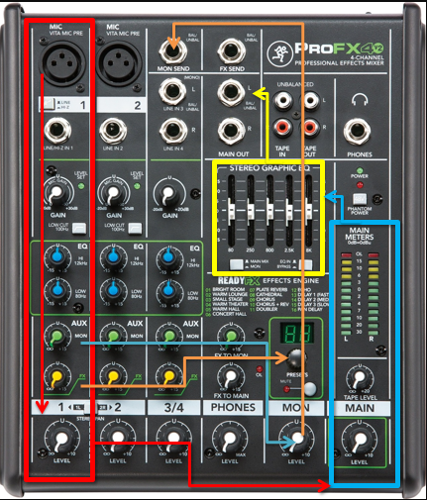Click the MON section label
Screen dimensions: 427x500
click(296, 408)
